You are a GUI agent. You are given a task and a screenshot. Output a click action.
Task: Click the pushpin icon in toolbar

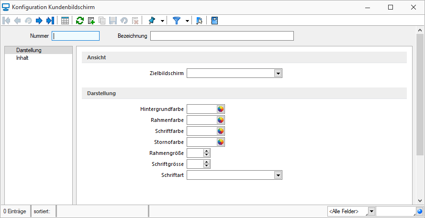pyautogui.click(x=152, y=21)
